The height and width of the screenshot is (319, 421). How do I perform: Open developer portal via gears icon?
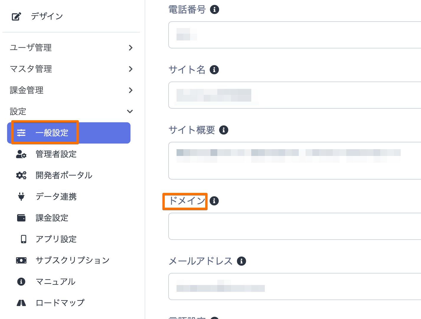coord(21,175)
